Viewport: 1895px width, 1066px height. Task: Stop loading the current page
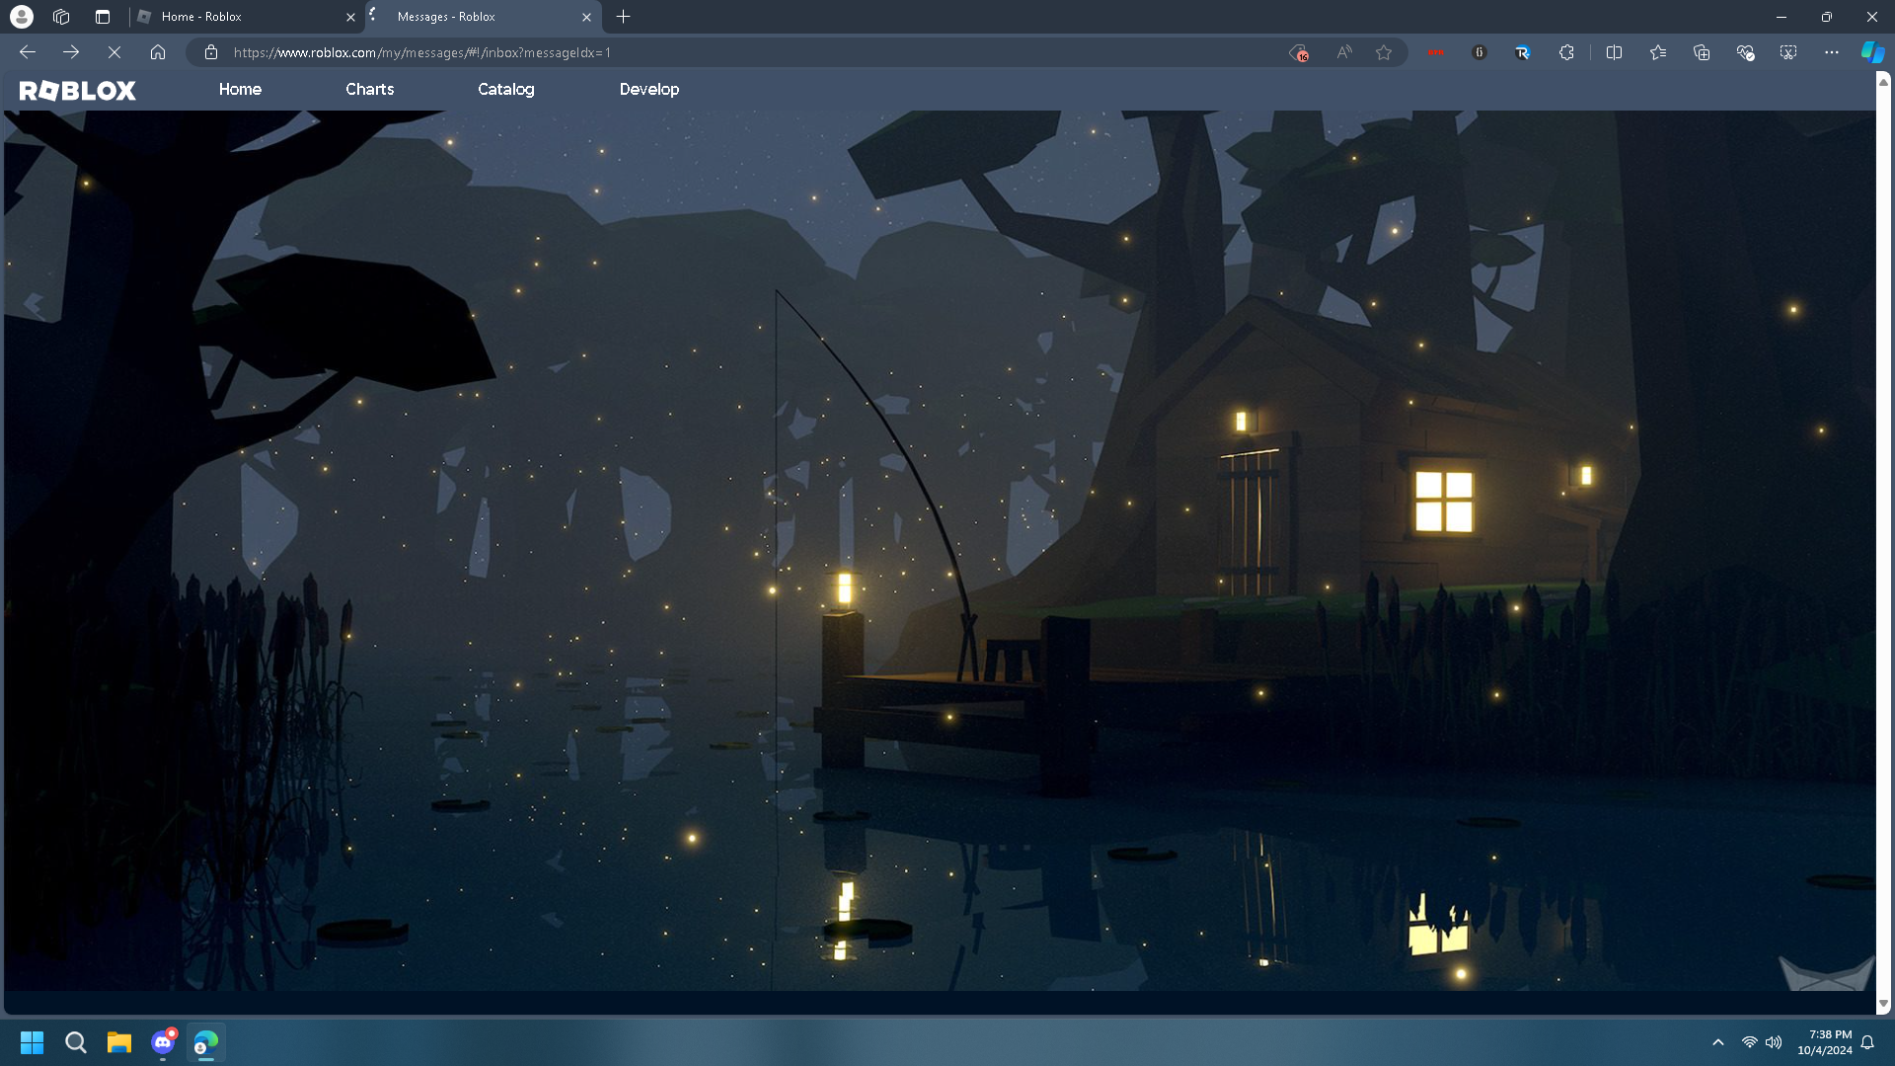coord(114,52)
